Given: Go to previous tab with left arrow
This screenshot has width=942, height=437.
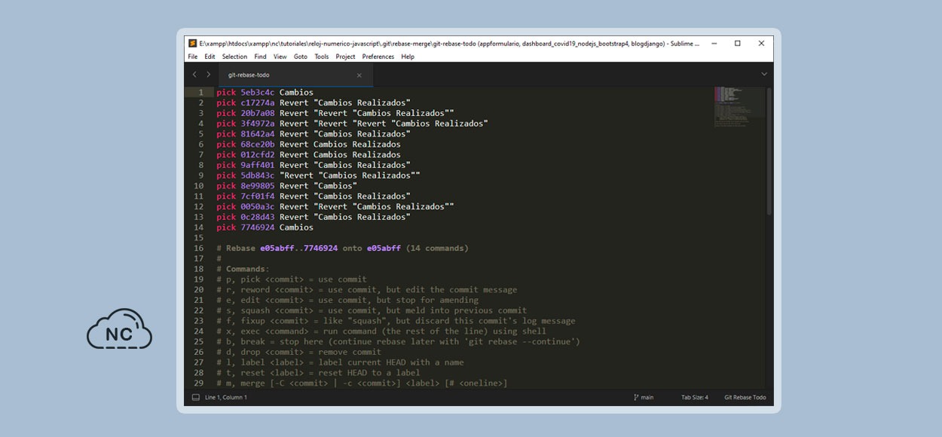Looking at the screenshot, I should pos(194,75).
